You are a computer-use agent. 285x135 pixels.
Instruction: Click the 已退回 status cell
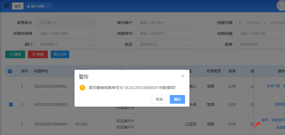click(x=191, y=124)
